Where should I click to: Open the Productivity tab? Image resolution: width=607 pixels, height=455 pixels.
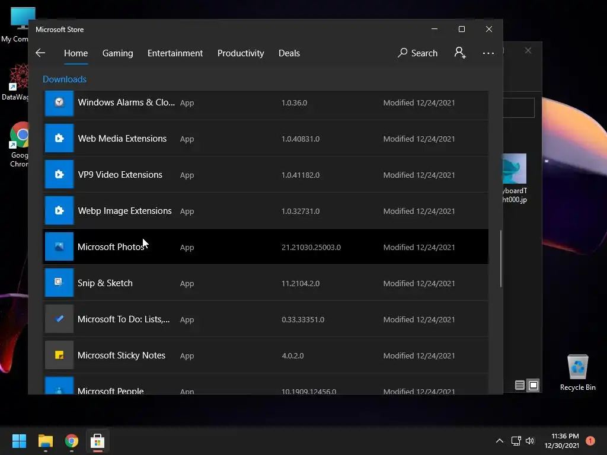(241, 53)
